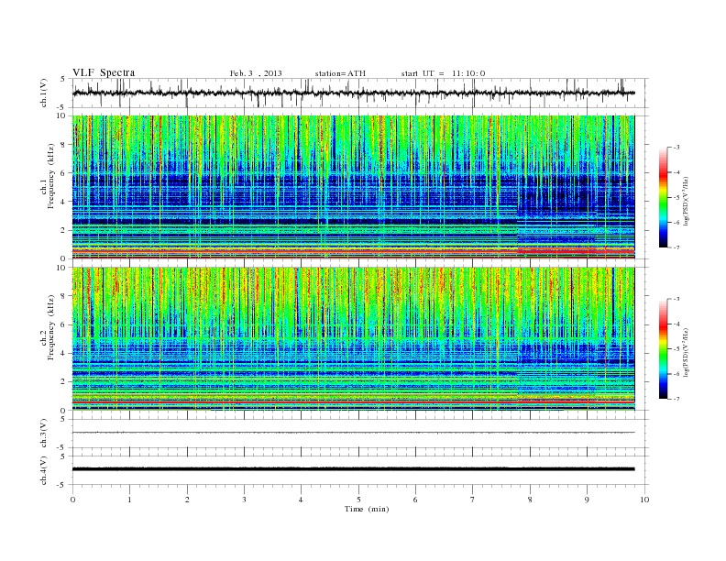Click the "0" tick on the time axis

[x=72, y=500]
